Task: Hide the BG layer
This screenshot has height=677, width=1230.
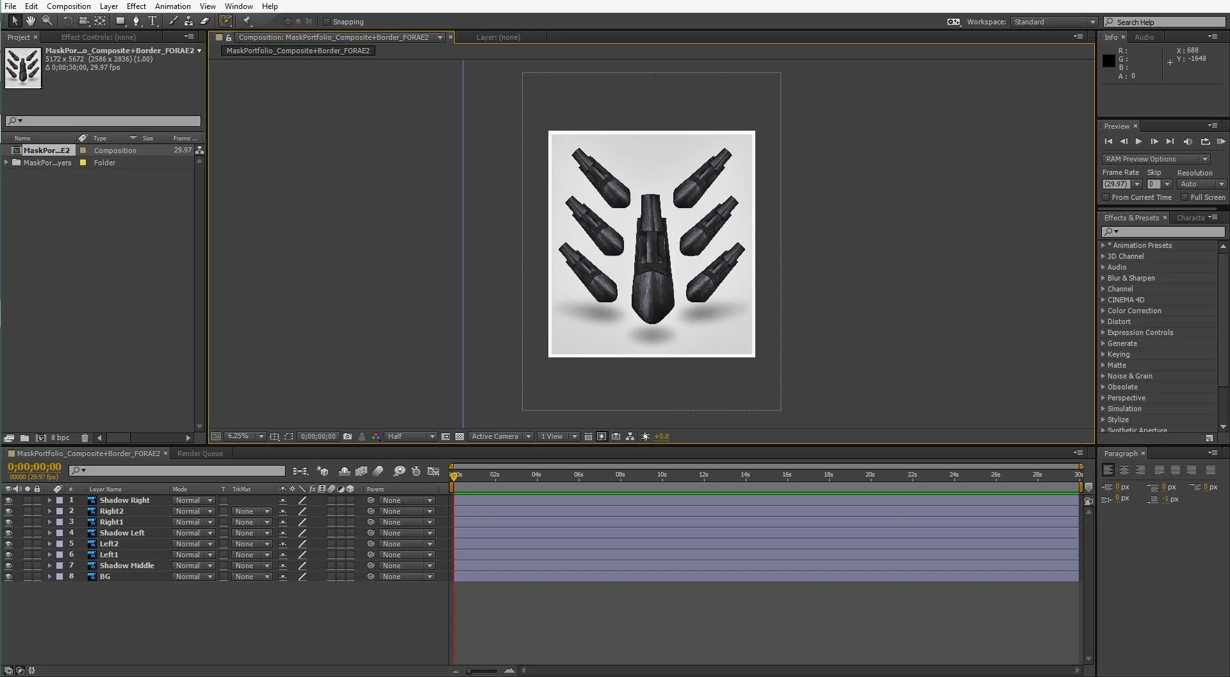Action: click(x=8, y=576)
